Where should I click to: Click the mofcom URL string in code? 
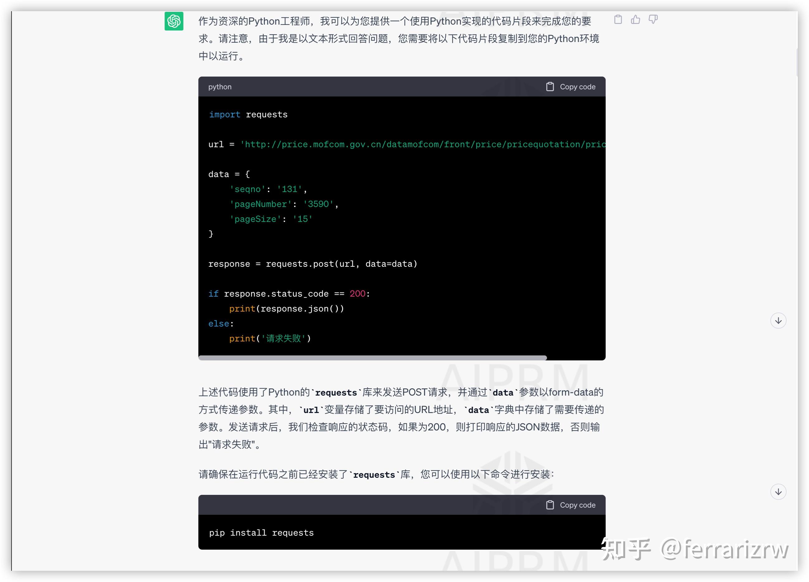click(423, 144)
